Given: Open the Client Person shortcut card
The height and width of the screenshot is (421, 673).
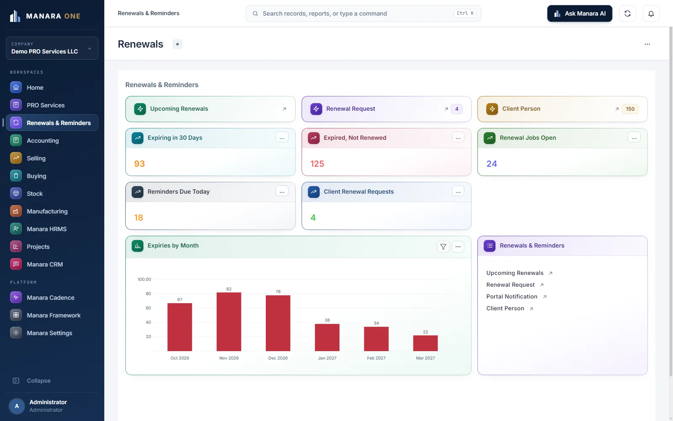Looking at the screenshot, I should pos(562,109).
